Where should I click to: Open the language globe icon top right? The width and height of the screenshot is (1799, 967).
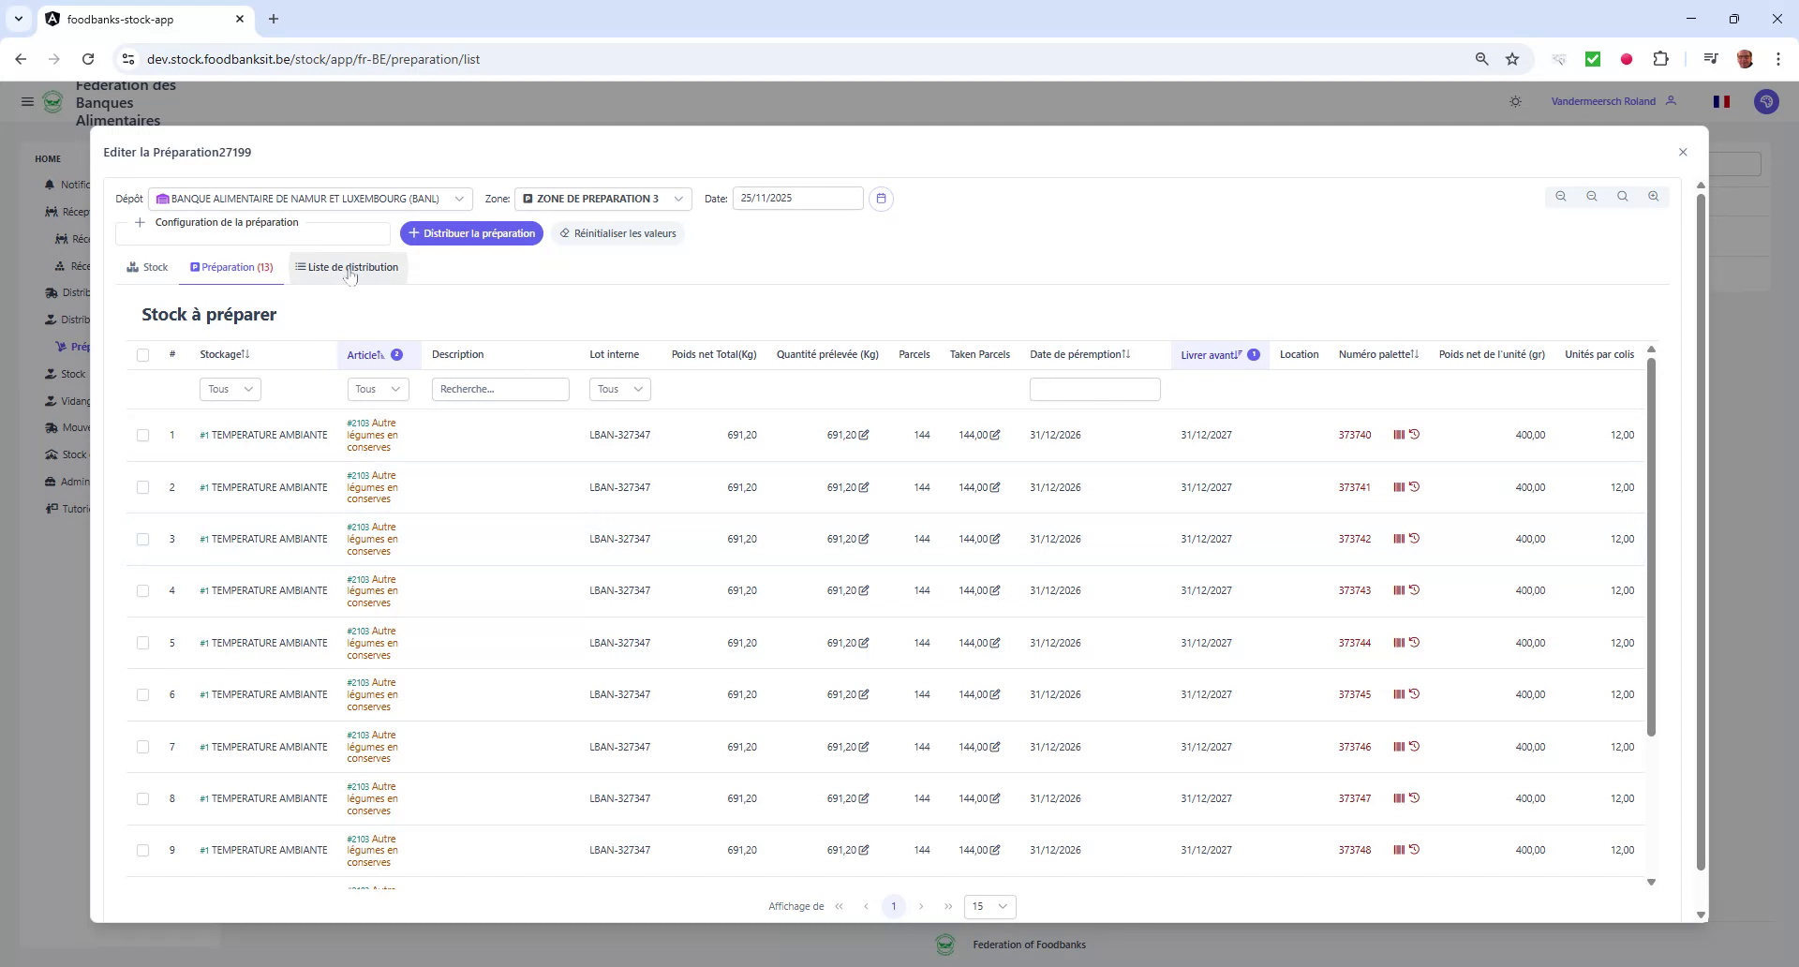(x=1767, y=101)
